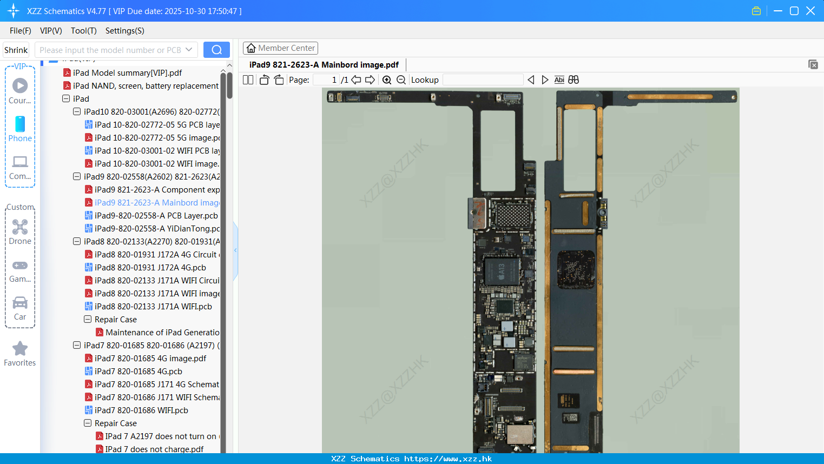Find next lookup match
The image size is (824, 464).
545,79
